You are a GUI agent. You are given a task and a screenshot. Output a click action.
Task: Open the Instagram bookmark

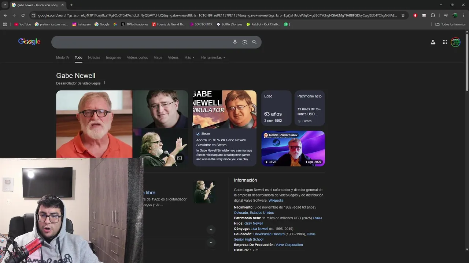pos(81,24)
